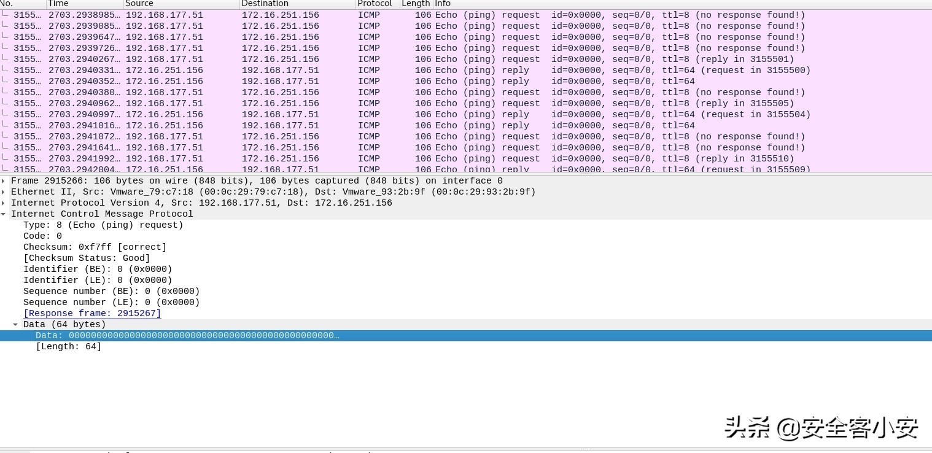Click the Info column header
Screen dimensions: 932x453
(682, 4)
